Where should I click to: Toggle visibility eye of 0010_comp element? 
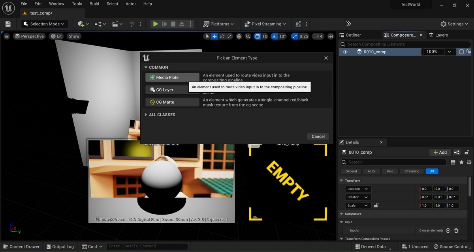(x=345, y=52)
